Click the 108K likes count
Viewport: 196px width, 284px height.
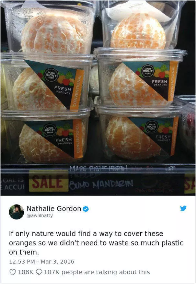coord(25,272)
